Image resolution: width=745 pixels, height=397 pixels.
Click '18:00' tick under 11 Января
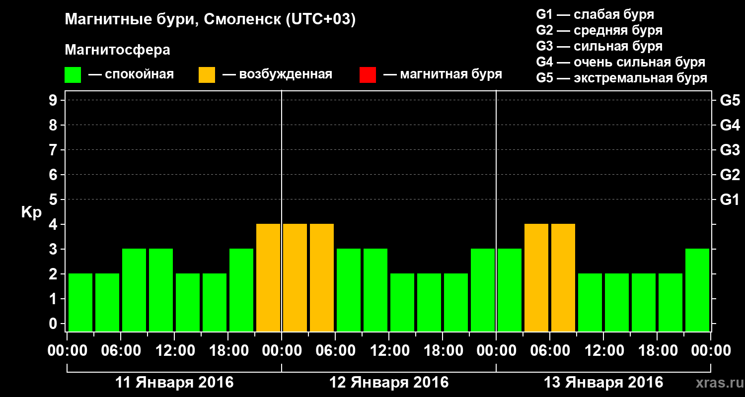[x=228, y=351]
